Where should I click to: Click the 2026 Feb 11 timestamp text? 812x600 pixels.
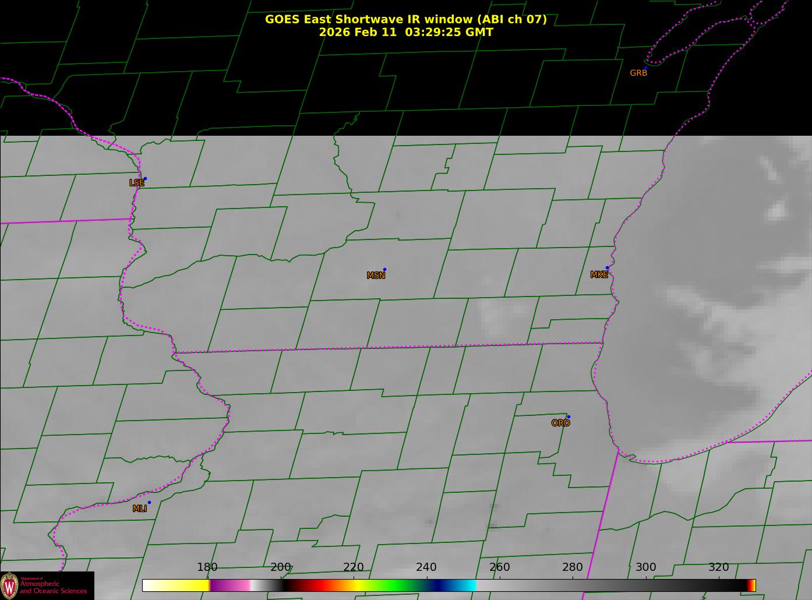pos(406,32)
